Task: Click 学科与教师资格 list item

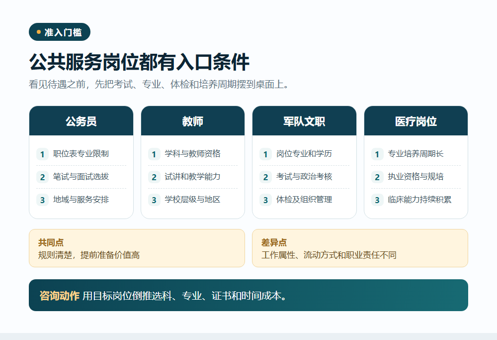Action: pos(192,154)
